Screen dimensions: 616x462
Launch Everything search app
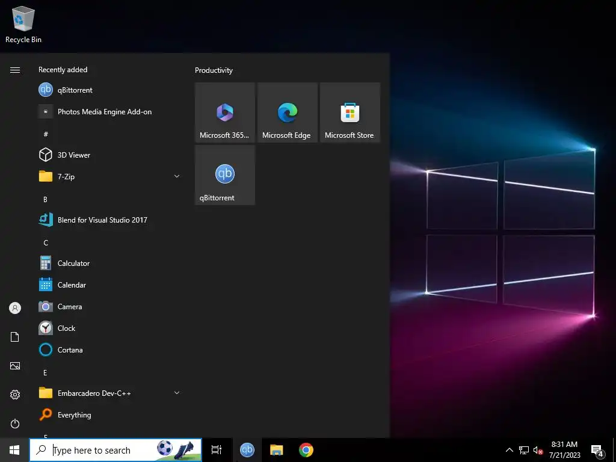pos(110,415)
